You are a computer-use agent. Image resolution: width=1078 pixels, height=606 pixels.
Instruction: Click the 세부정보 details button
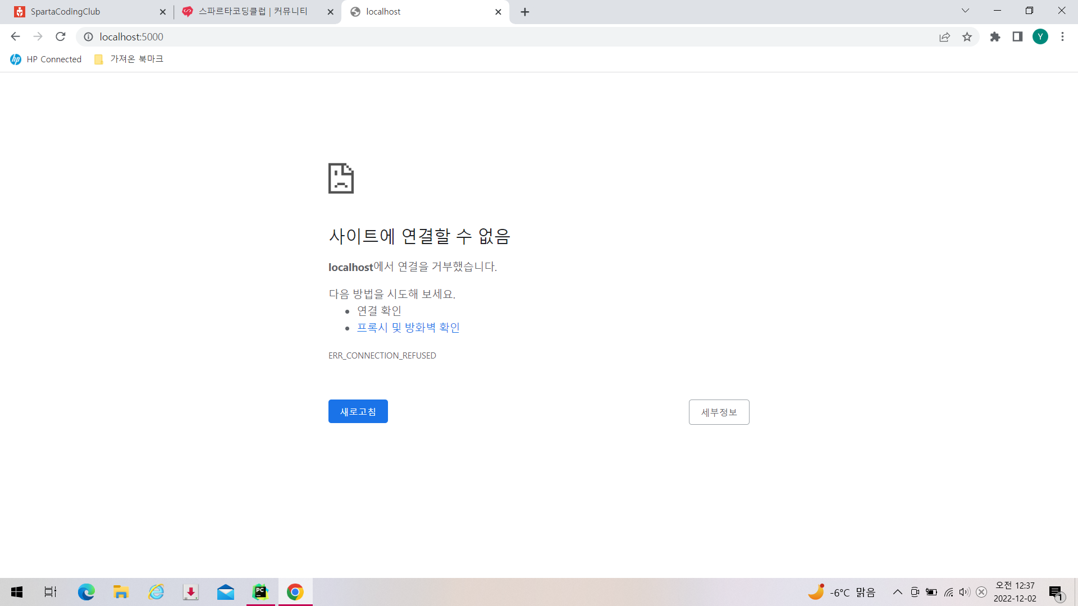[x=719, y=412]
